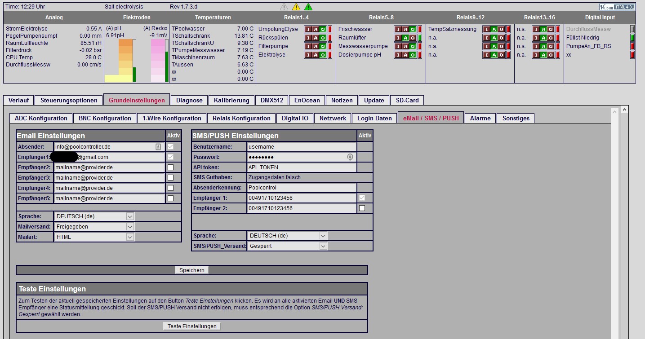Viewport: 645px width, 339px height.
Task: Click the gray warning triangle icon
Action: 284,7
